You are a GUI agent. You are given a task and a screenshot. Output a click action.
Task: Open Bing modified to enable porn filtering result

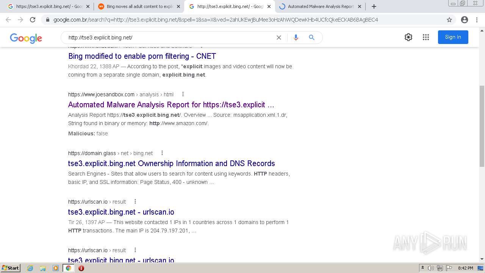(x=142, y=56)
